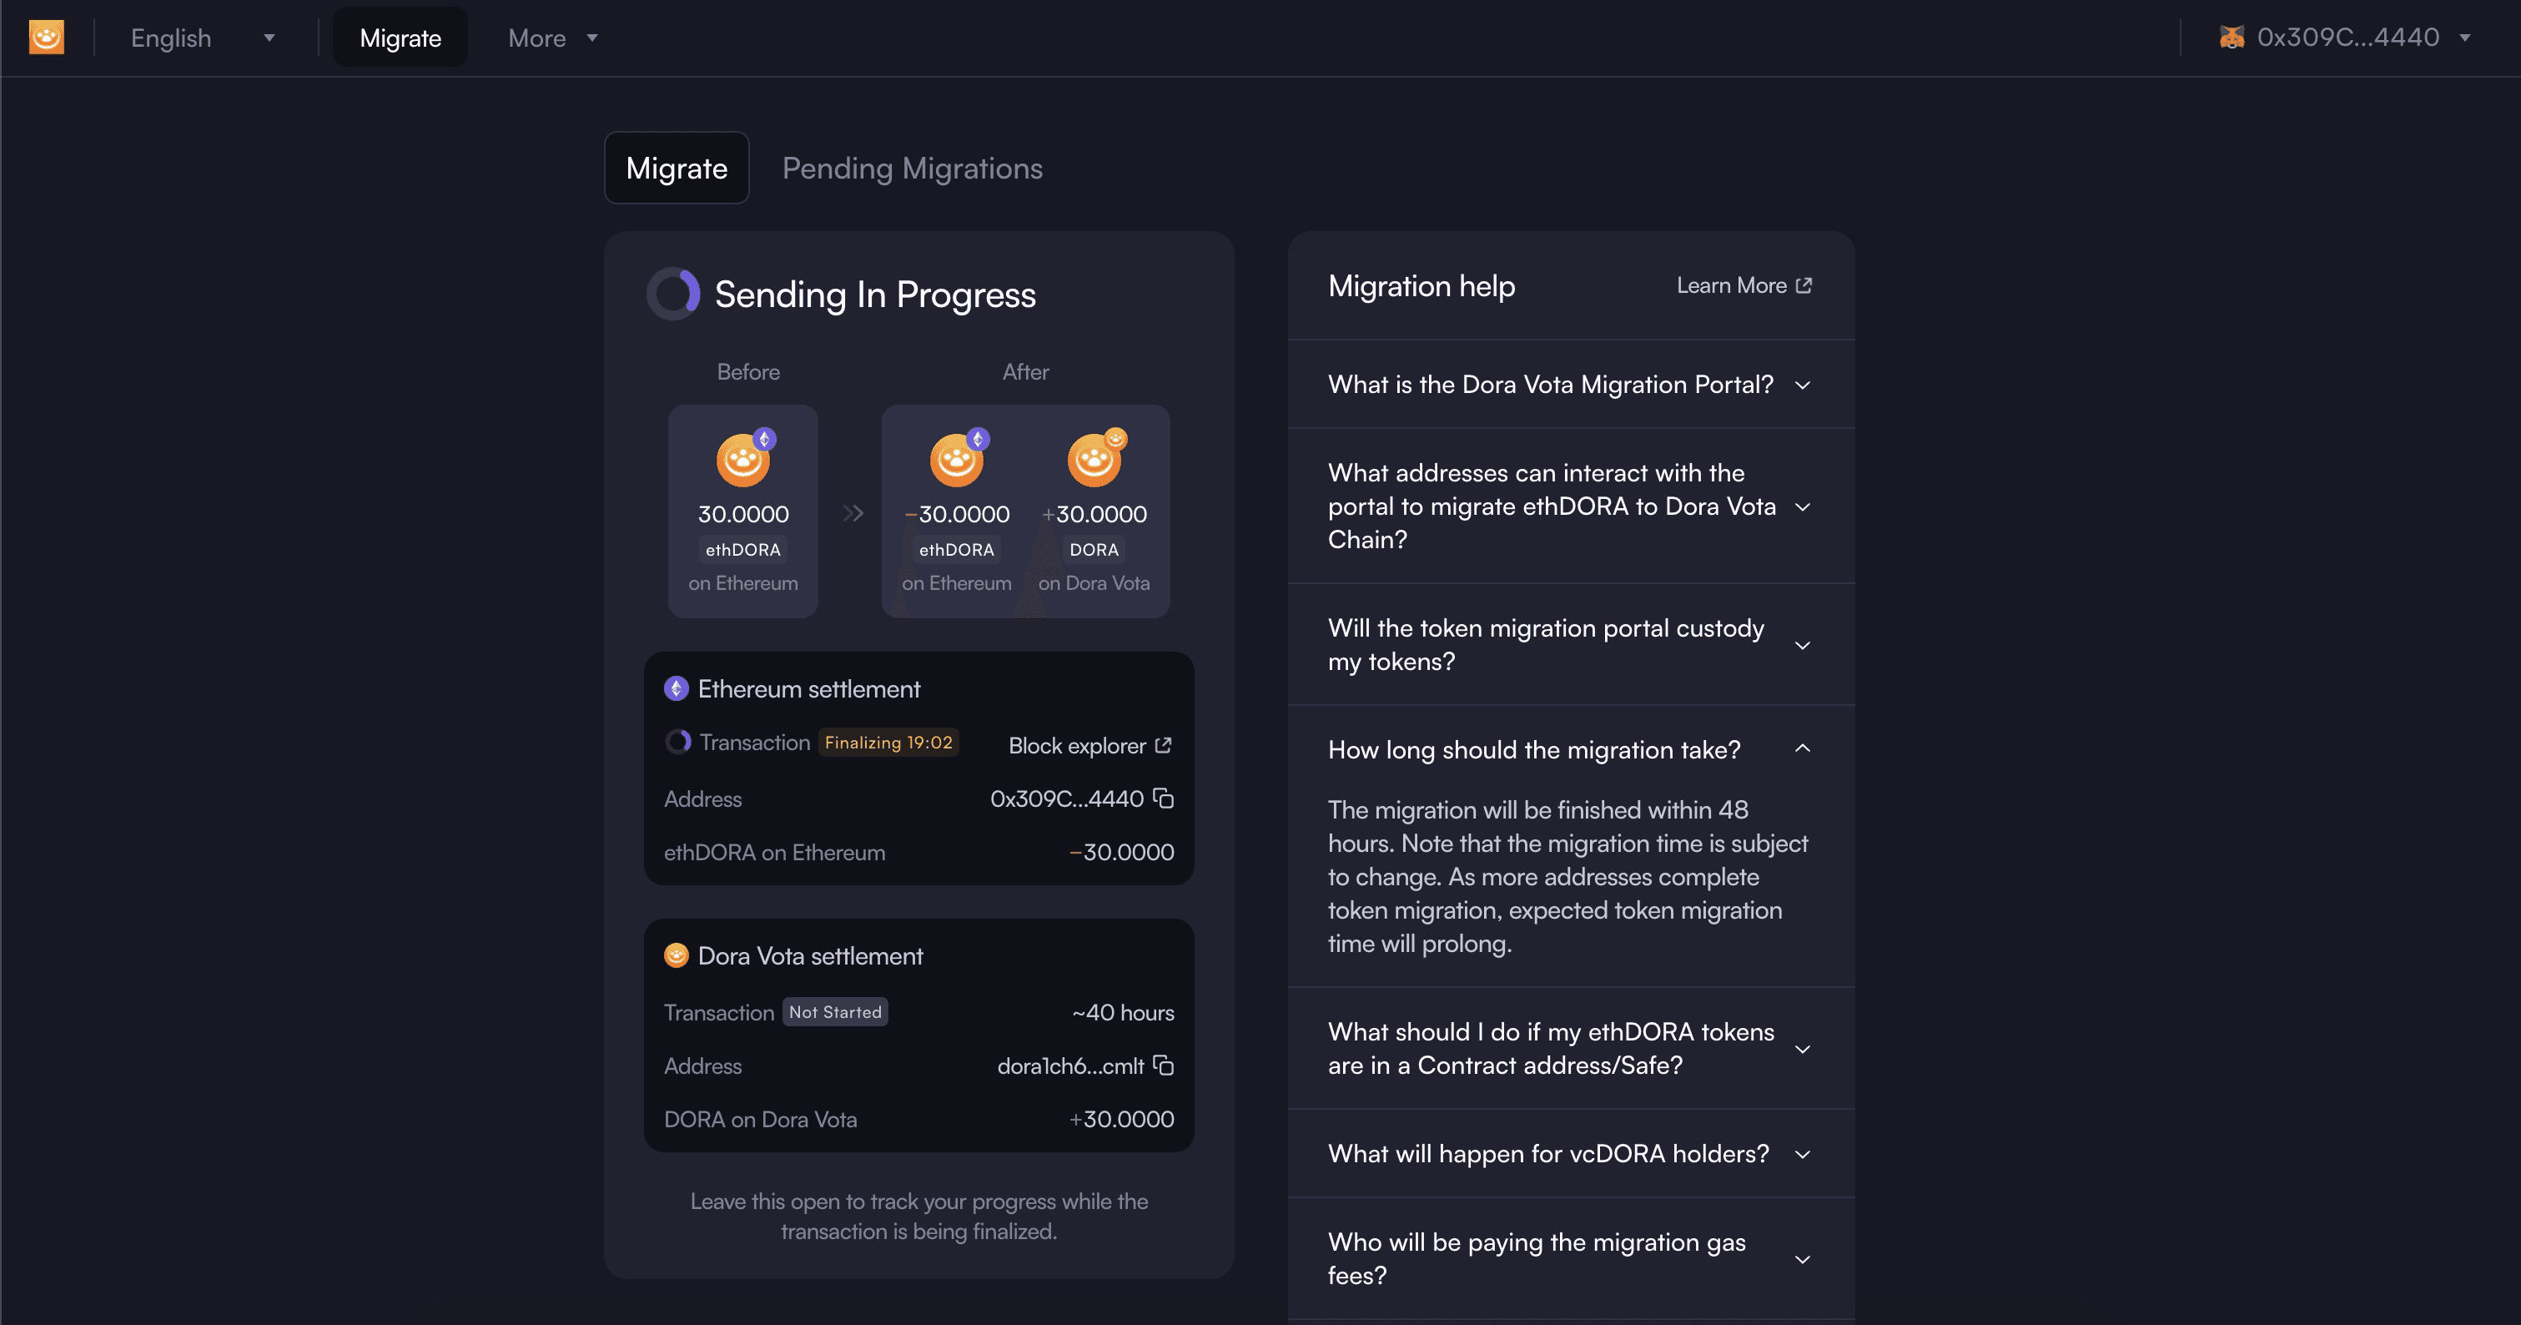
Task: Select the Migrate tab above the card
Action: click(677, 169)
